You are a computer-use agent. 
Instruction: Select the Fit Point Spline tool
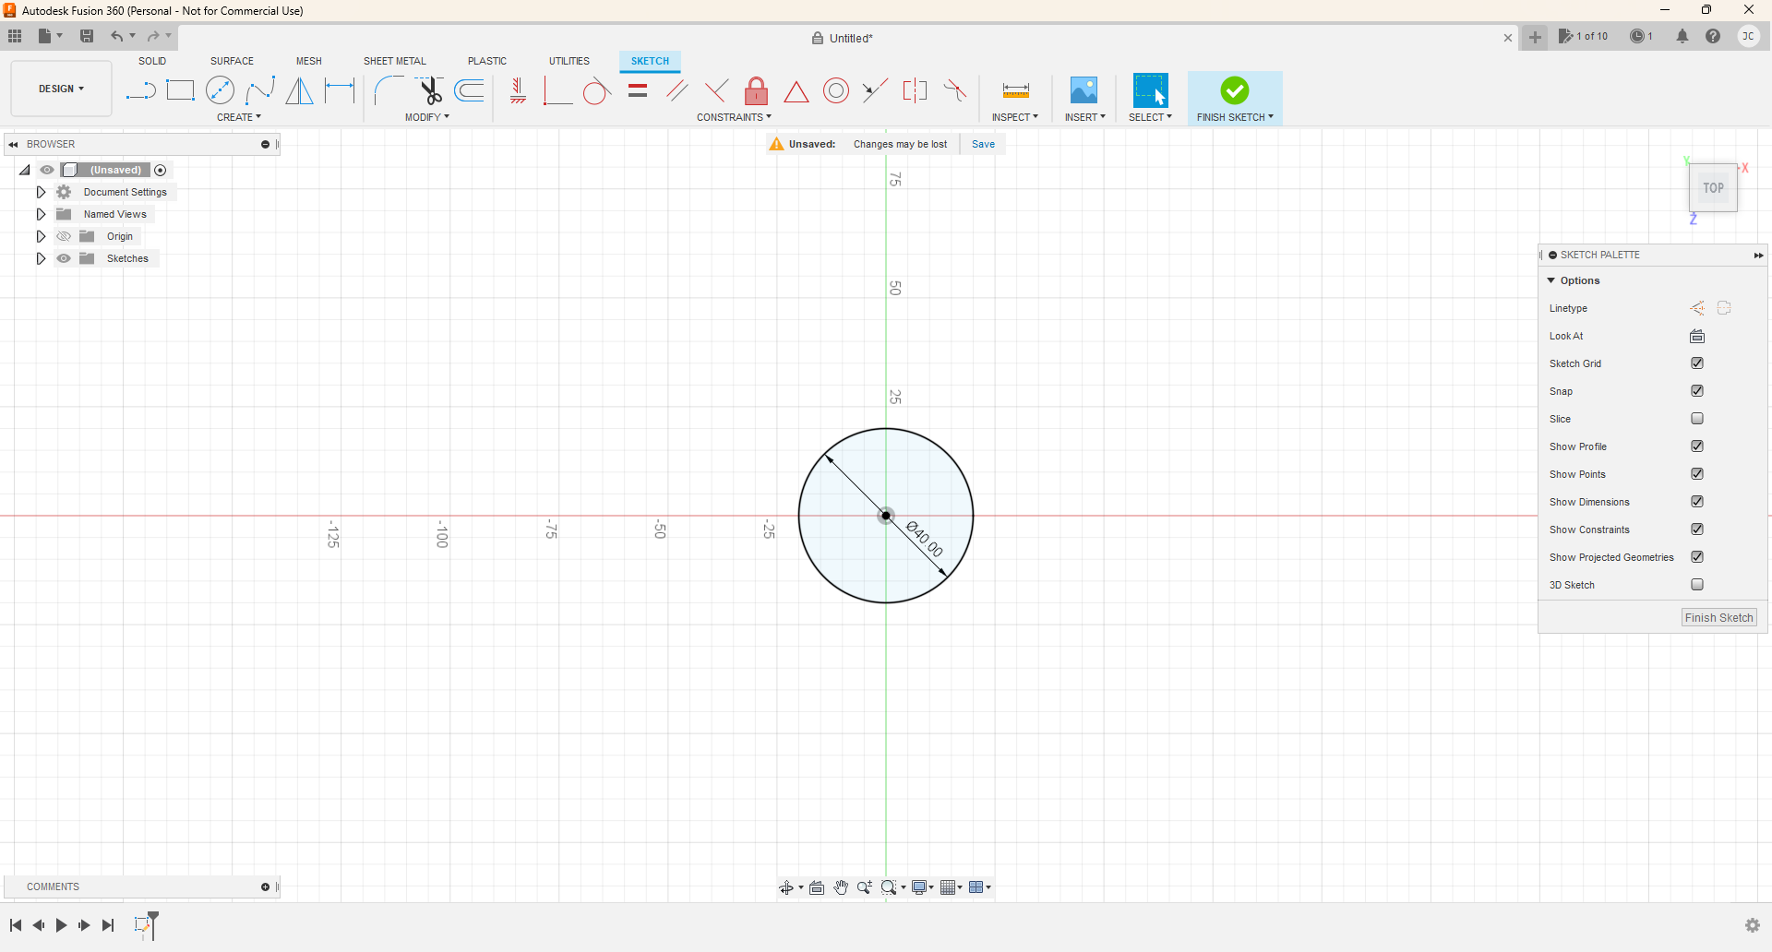coord(260,90)
